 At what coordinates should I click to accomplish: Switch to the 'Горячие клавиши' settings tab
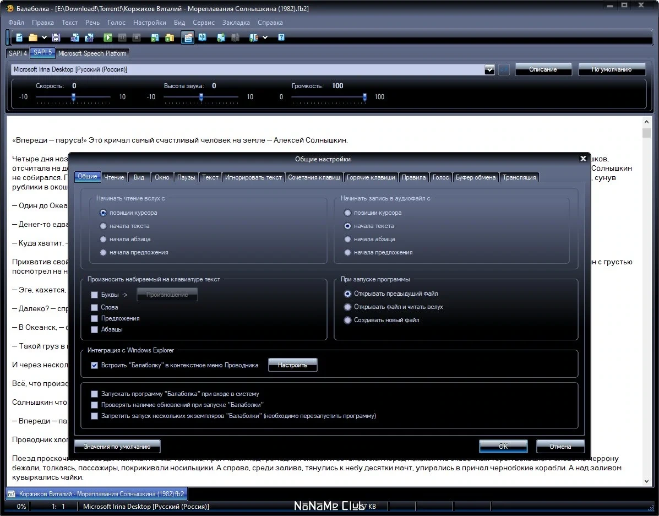[371, 177]
